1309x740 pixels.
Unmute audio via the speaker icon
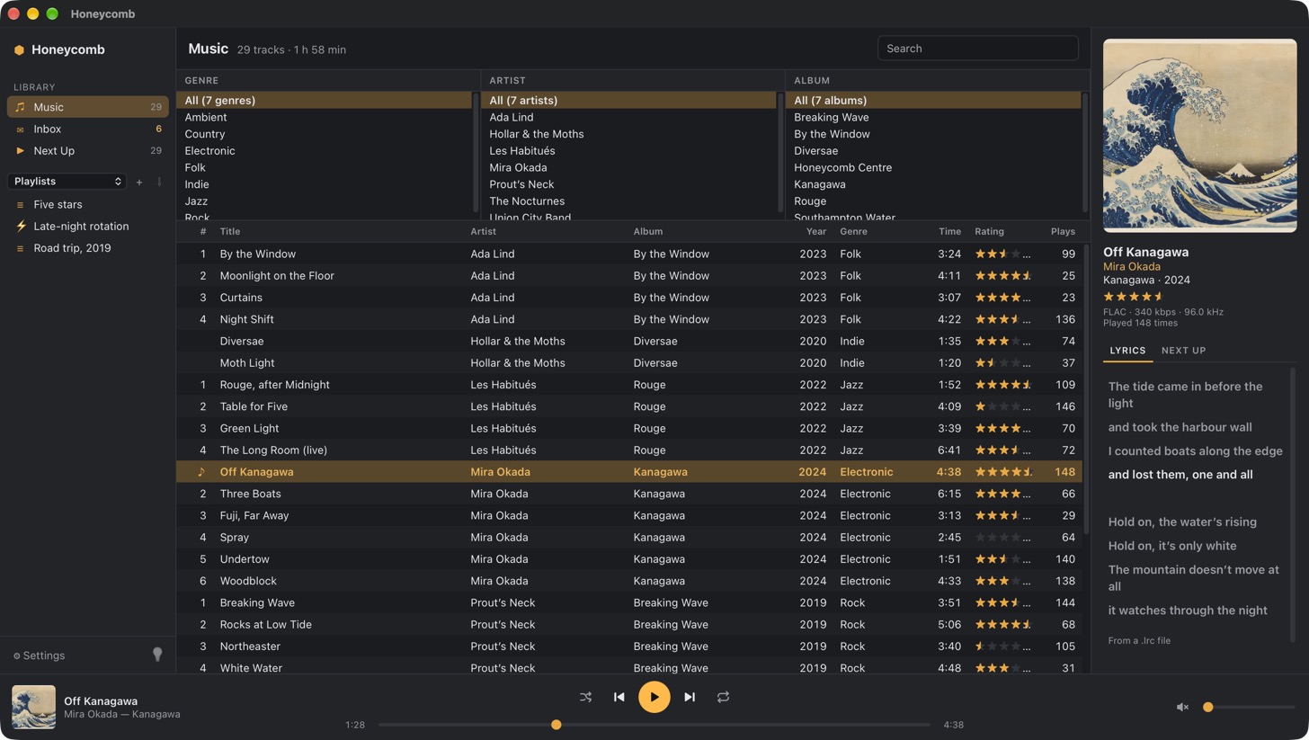(x=1183, y=707)
